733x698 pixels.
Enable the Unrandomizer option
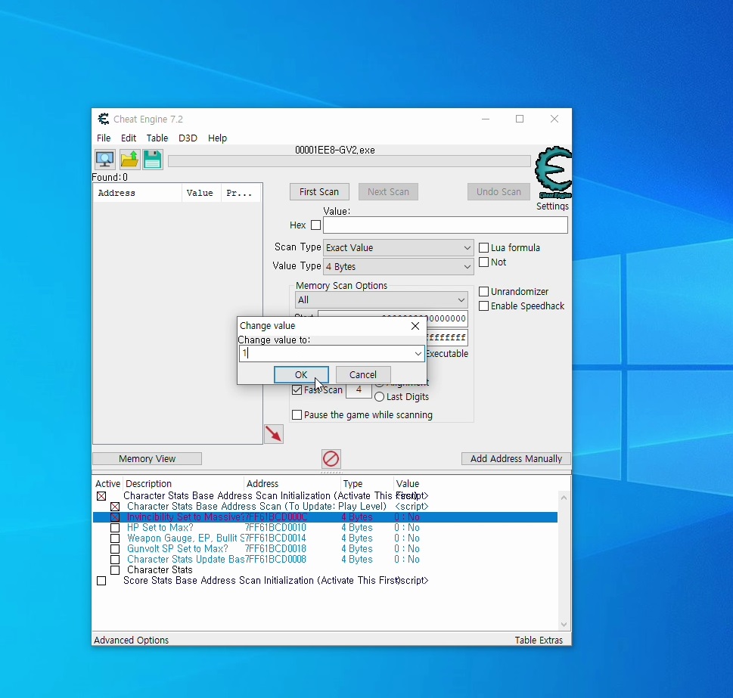(484, 292)
